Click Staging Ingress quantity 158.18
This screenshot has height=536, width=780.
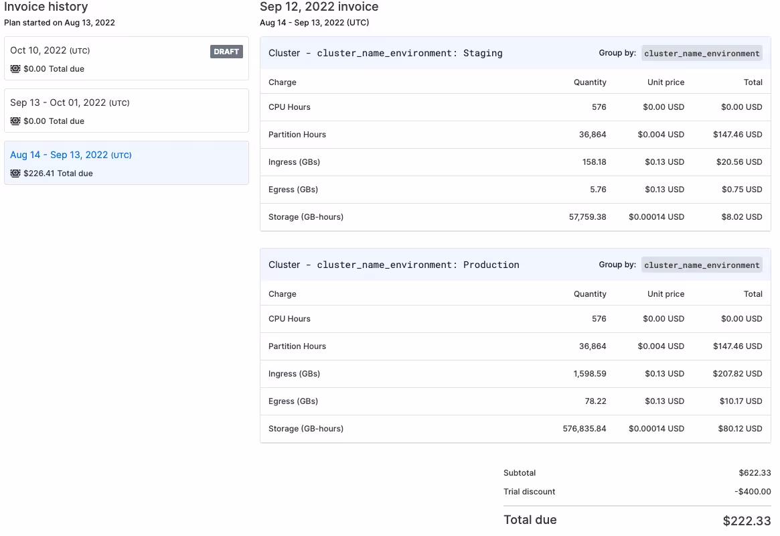pos(594,161)
